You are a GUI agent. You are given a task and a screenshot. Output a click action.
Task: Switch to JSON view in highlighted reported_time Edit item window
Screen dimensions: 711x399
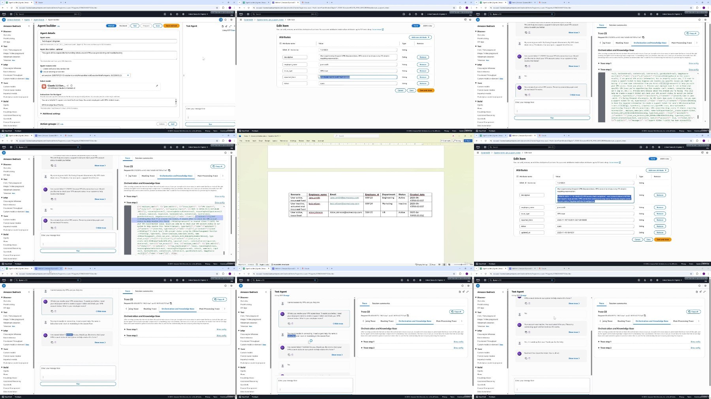427,26
